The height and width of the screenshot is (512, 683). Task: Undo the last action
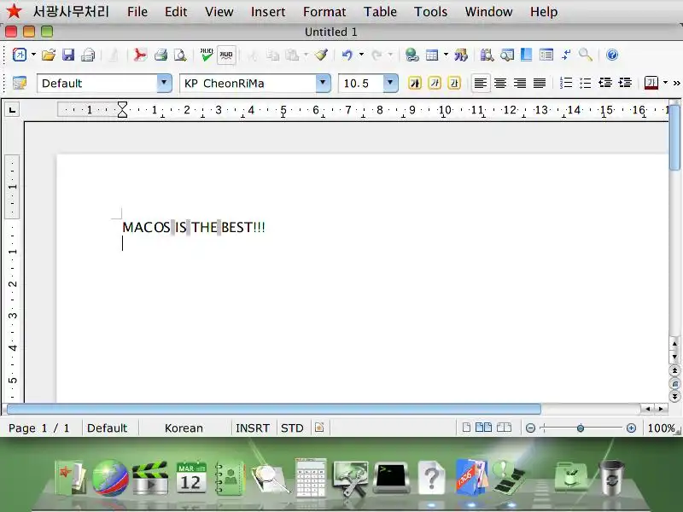pyautogui.click(x=347, y=55)
